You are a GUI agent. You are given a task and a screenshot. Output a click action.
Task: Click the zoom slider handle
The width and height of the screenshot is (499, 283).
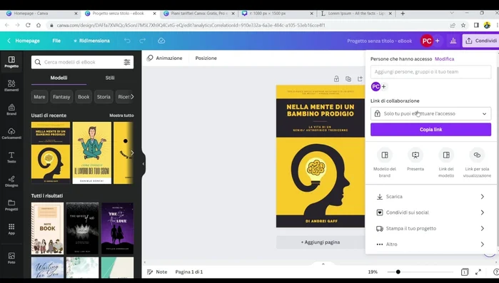tap(398, 272)
